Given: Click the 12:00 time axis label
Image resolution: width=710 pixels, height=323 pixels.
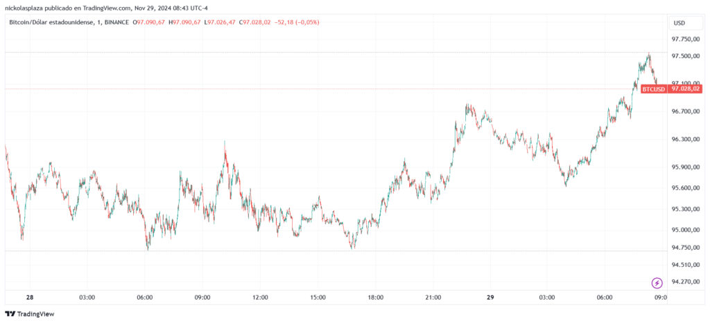Looking at the screenshot, I should pos(260,297).
